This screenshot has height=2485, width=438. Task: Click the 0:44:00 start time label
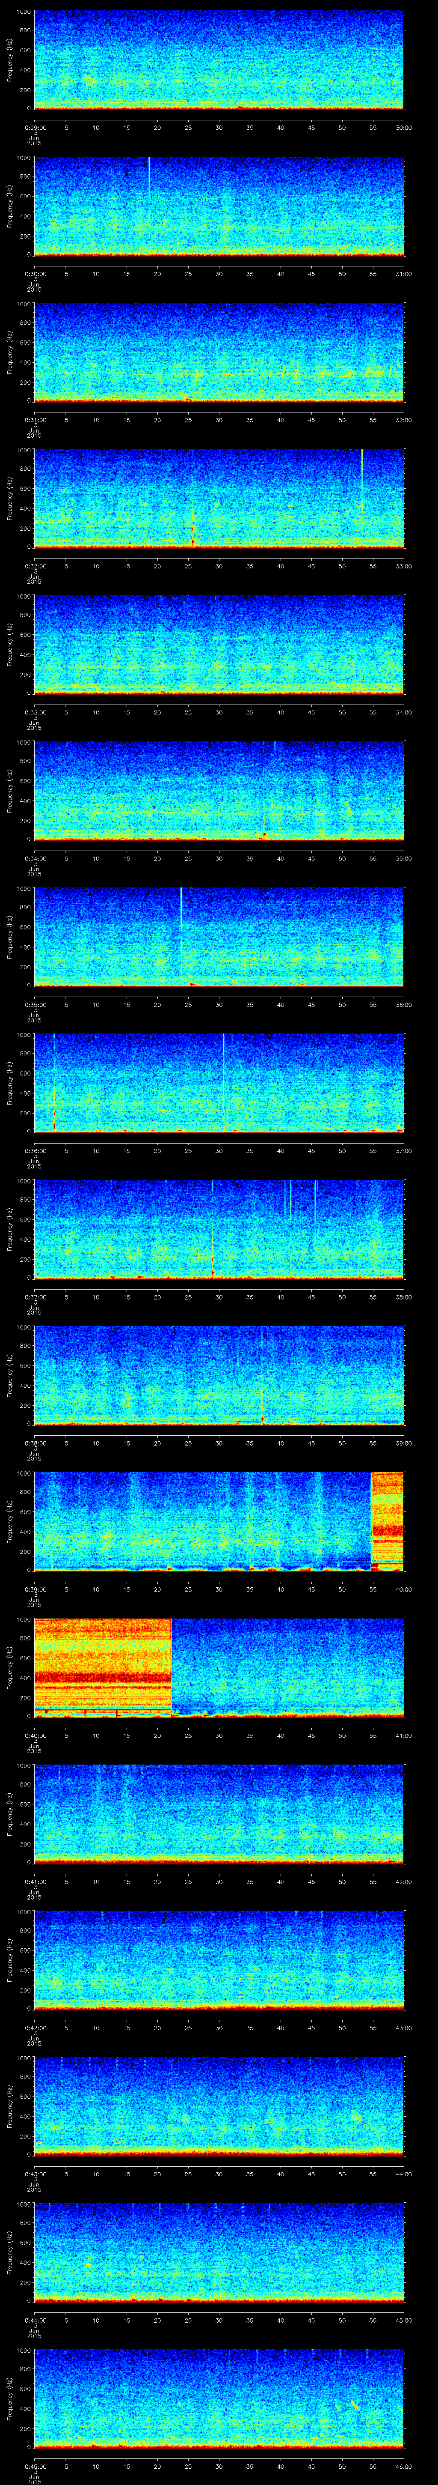click(35, 2320)
